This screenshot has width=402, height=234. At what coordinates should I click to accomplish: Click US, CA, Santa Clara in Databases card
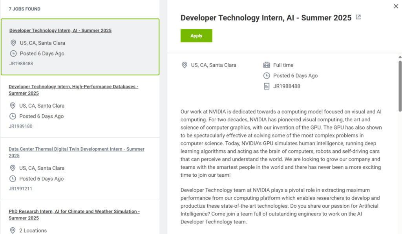[42, 106]
